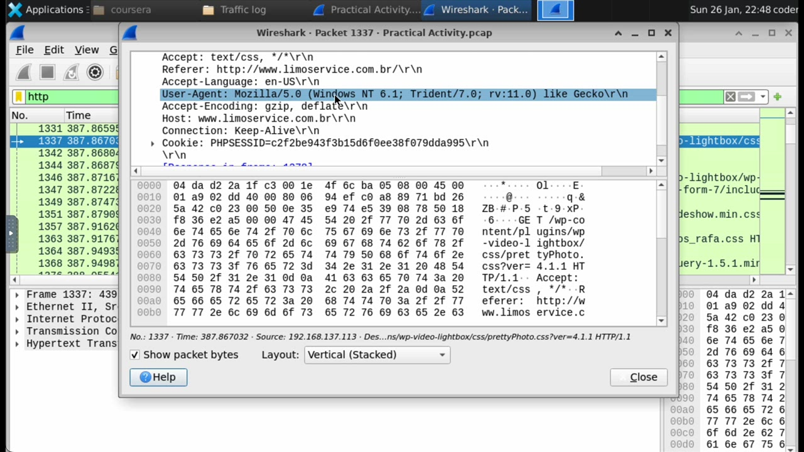Switch to the Traffic log folder window

(x=235, y=9)
